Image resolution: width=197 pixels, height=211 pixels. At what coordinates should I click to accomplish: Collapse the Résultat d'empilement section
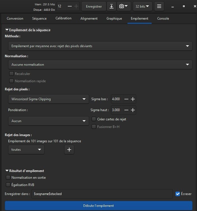tap(7, 171)
